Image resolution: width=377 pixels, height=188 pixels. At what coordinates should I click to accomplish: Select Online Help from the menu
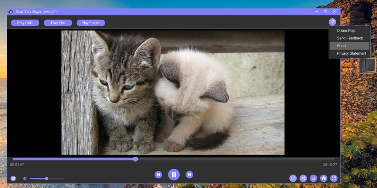click(x=350, y=31)
